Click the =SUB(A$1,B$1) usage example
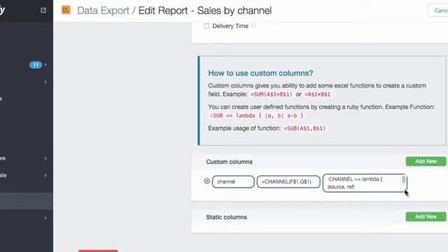This screenshot has height=252, width=448. point(304,128)
